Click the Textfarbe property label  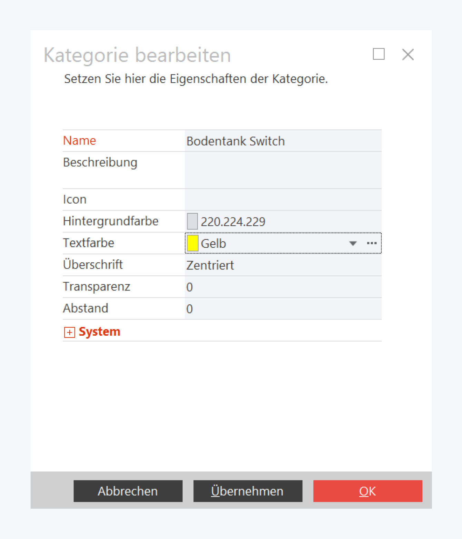pyautogui.click(x=89, y=243)
